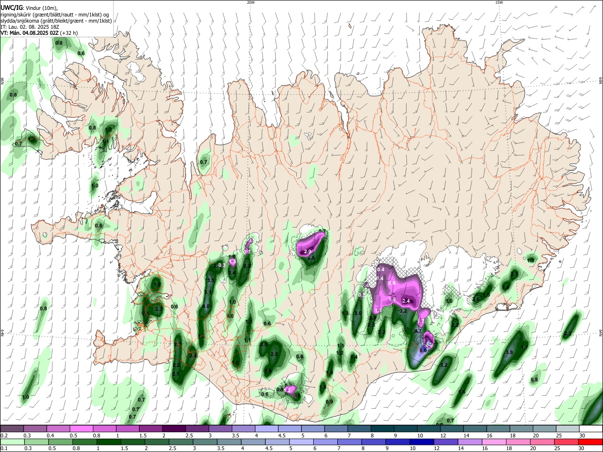
Task: Select the deep navy blue 10 swatch in the rain scale
Action: 421,442
